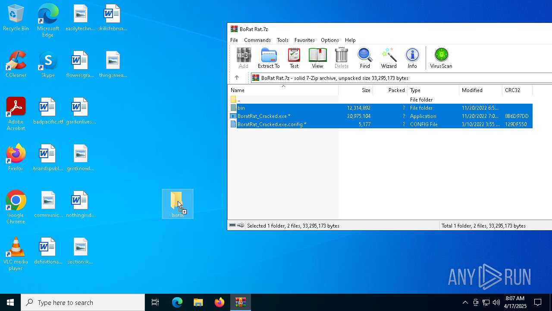The image size is (552, 311).
Task: Sort by the Packed column header
Action: [x=390, y=90]
